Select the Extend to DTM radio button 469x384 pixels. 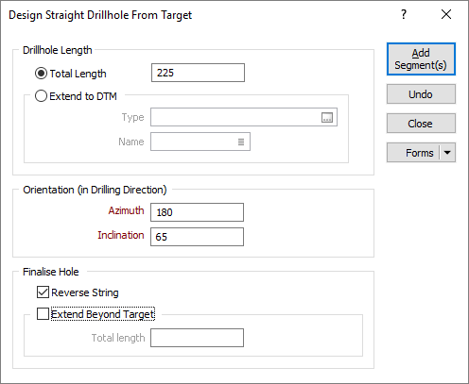tap(41, 96)
